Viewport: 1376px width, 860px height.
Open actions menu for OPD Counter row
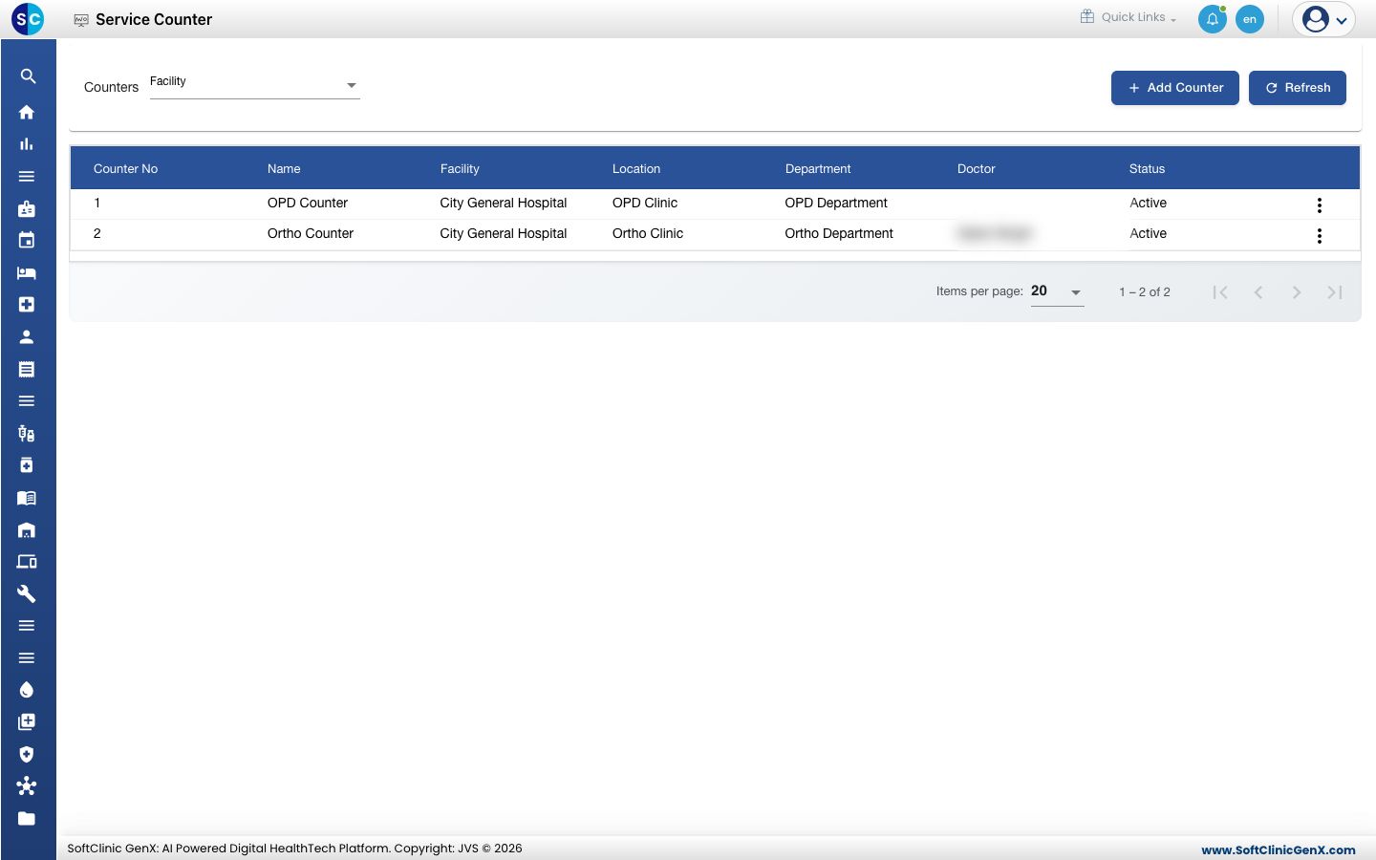(x=1320, y=205)
